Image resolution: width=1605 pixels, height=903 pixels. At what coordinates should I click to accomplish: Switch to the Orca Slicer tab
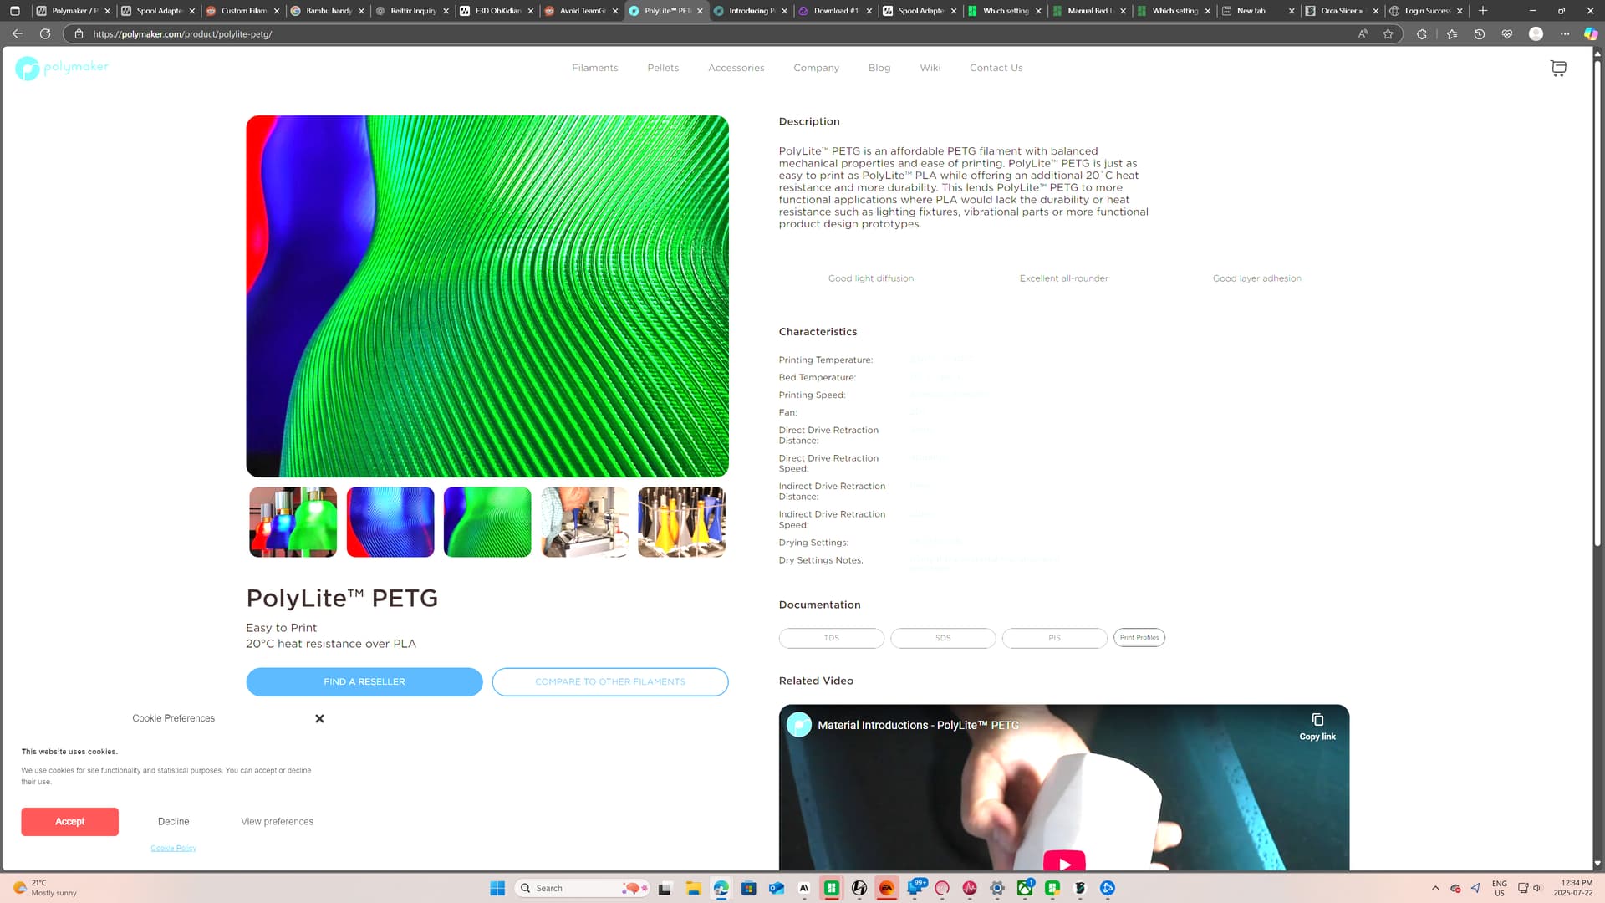(x=1342, y=11)
